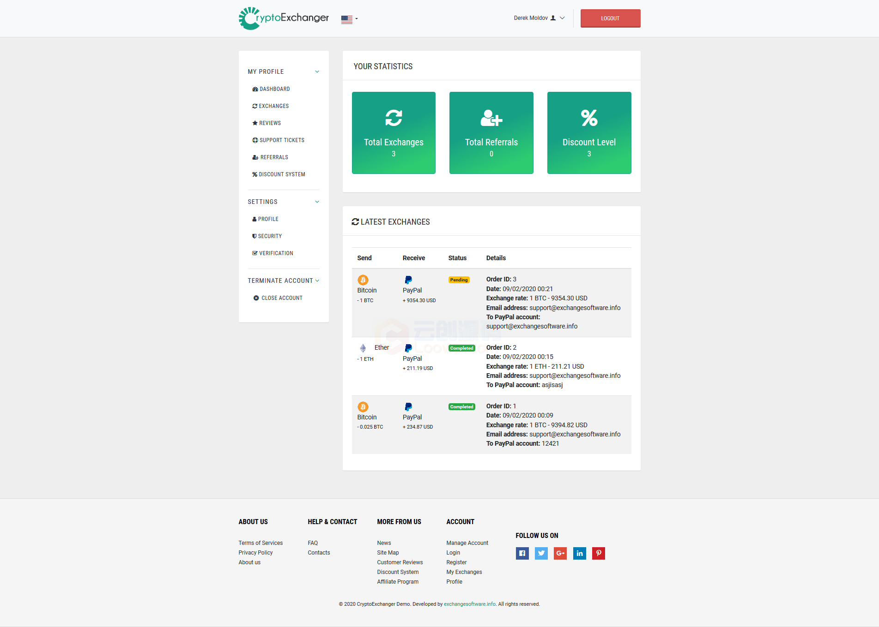Click the PayPal icon in order 3
This screenshot has height=627, width=879.
(x=408, y=280)
